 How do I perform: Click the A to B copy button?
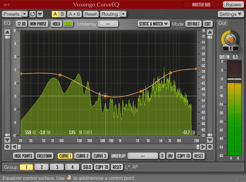(x=75, y=14)
